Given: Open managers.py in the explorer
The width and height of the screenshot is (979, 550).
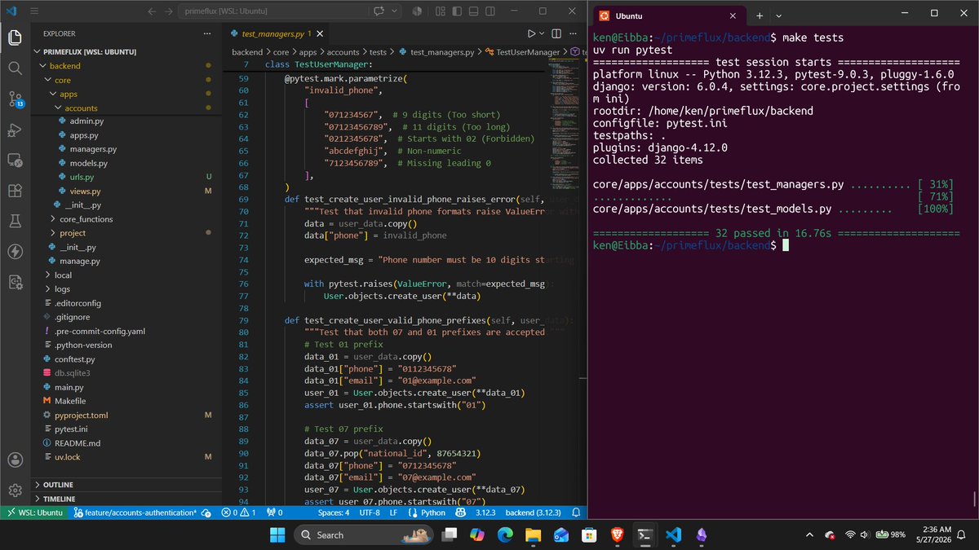Looking at the screenshot, I should point(126,149).
